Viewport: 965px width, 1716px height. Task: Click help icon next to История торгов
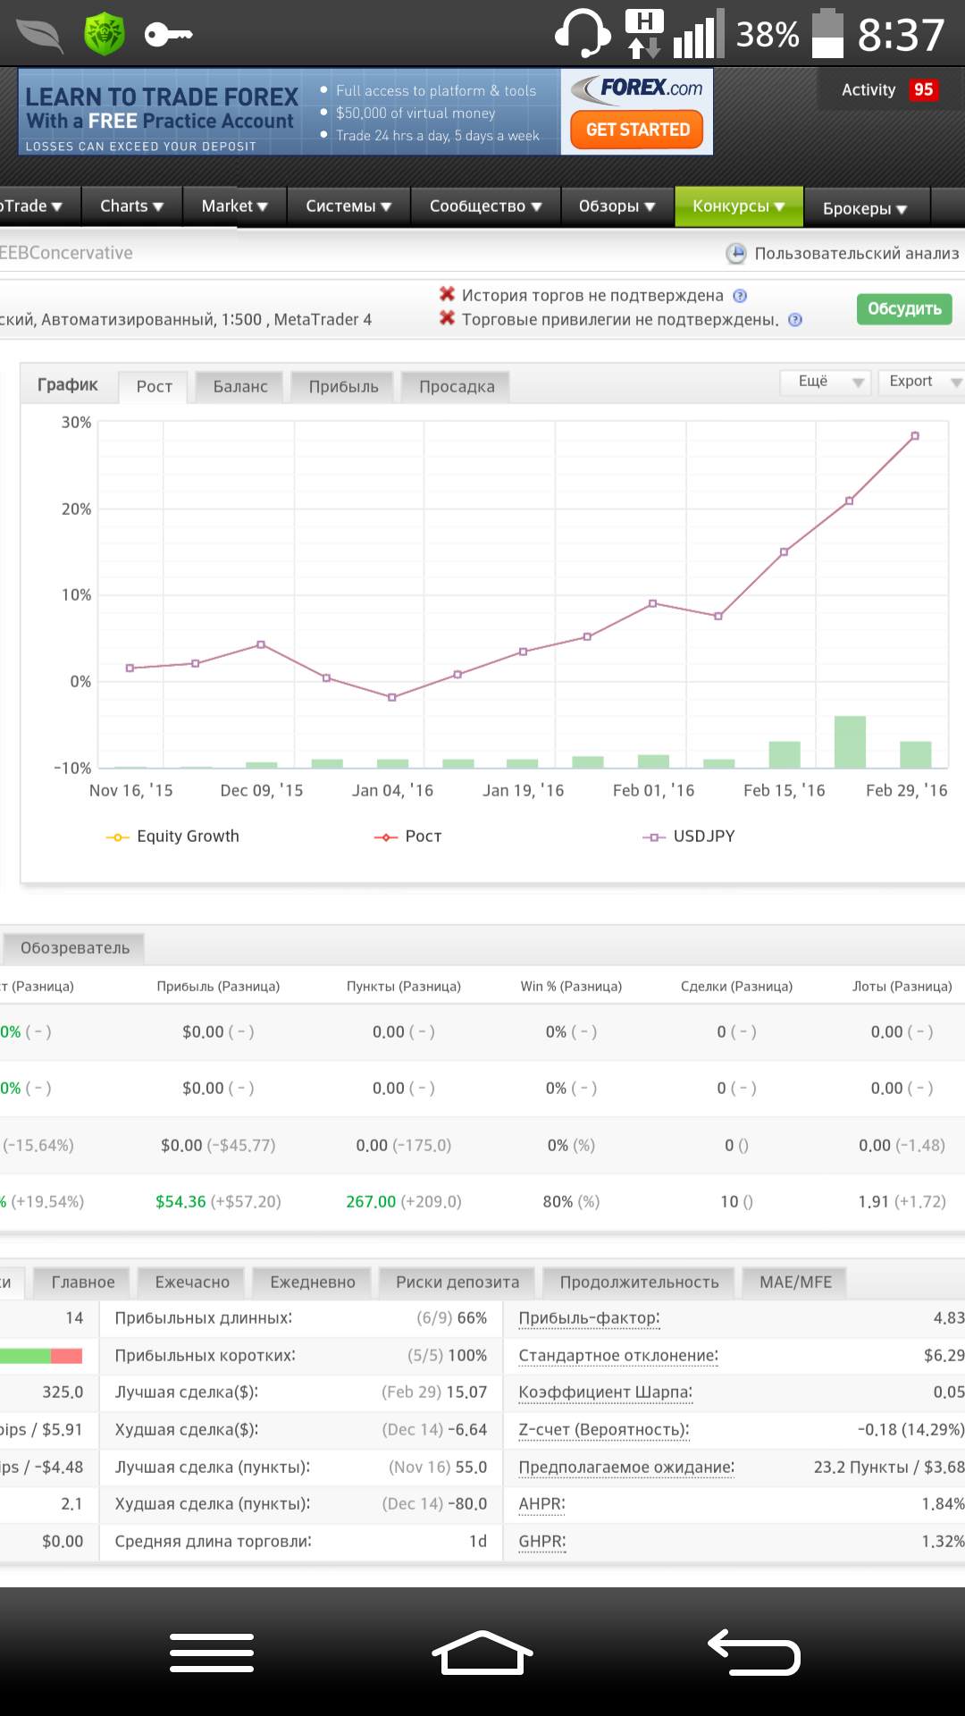[x=740, y=296]
